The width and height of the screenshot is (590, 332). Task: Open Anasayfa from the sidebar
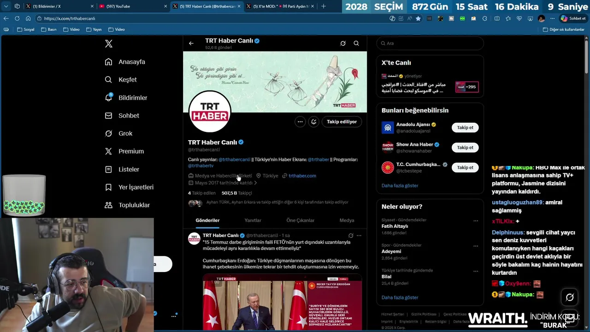pos(125,62)
